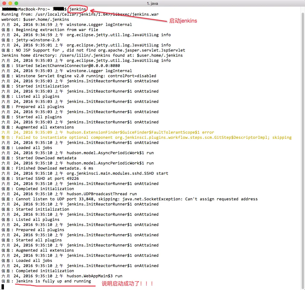Click the typed 'jenkins' command at prompt
The height and width of the screenshot is (290, 305).
pos(77,9)
